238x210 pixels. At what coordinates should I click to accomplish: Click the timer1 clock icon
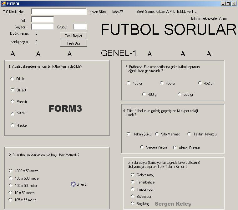coord(73,184)
